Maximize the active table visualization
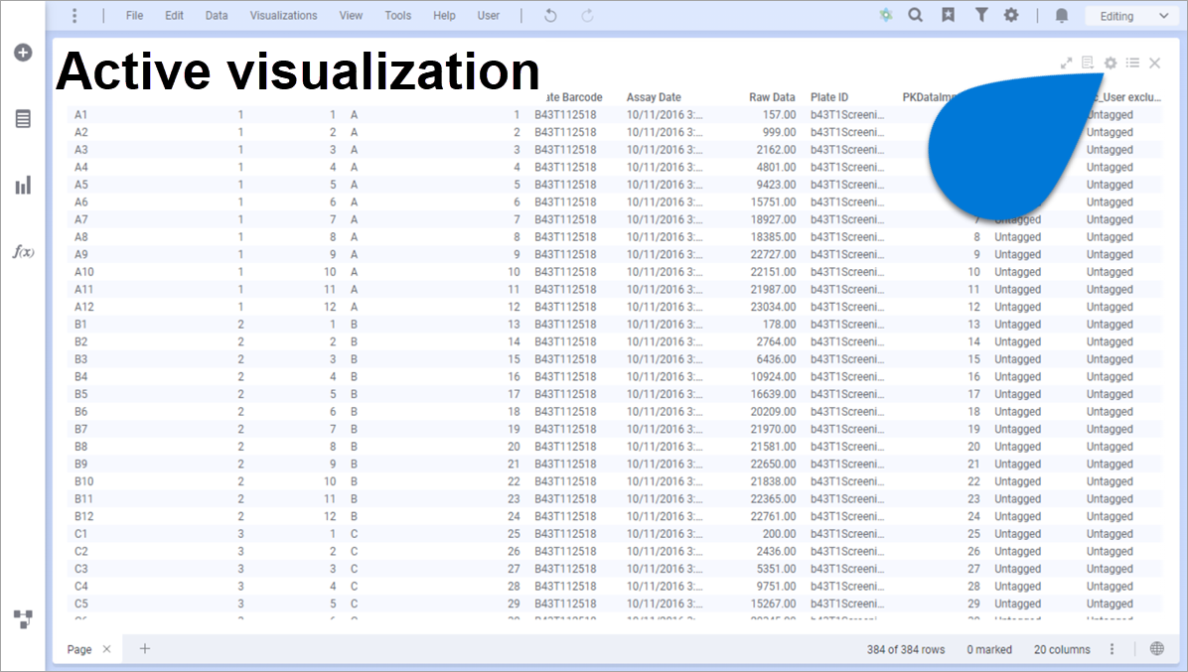Screen dimensions: 1188x672 pyautogui.click(x=1065, y=63)
